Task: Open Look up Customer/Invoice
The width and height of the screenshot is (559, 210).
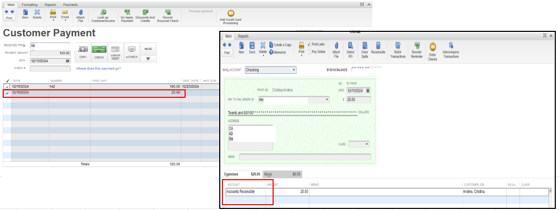Action: [x=103, y=16]
